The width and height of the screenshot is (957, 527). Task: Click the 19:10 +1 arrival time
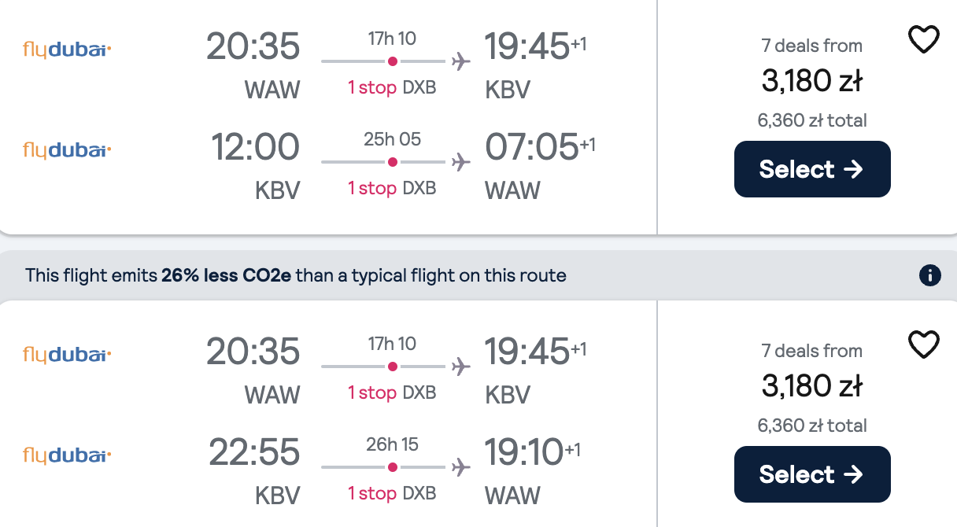point(532,452)
